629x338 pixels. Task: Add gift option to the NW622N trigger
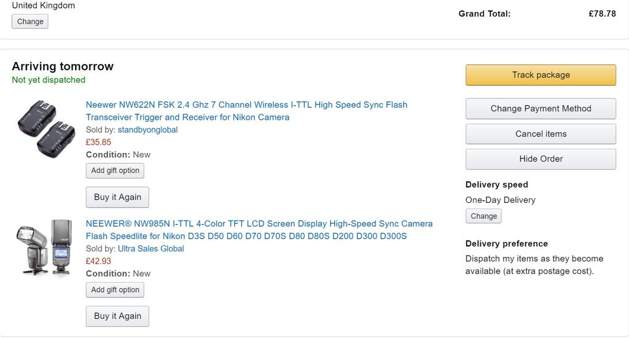[115, 171]
